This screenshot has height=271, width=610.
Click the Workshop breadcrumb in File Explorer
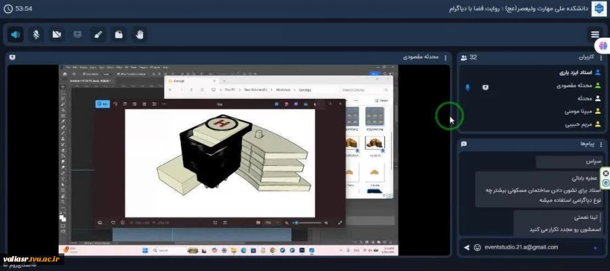click(x=283, y=89)
